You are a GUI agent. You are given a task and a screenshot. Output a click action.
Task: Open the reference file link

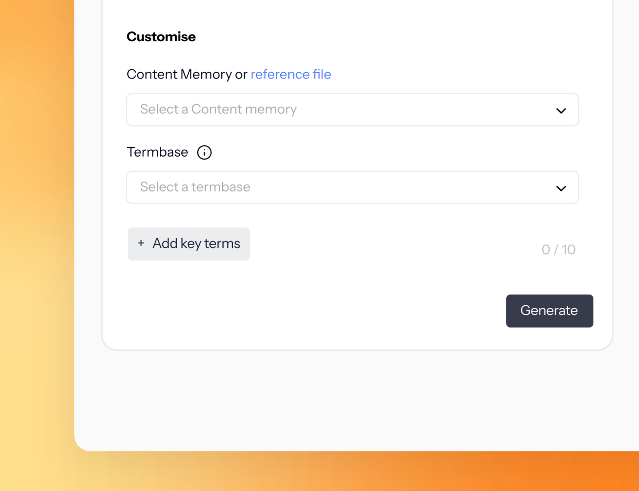(x=290, y=74)
